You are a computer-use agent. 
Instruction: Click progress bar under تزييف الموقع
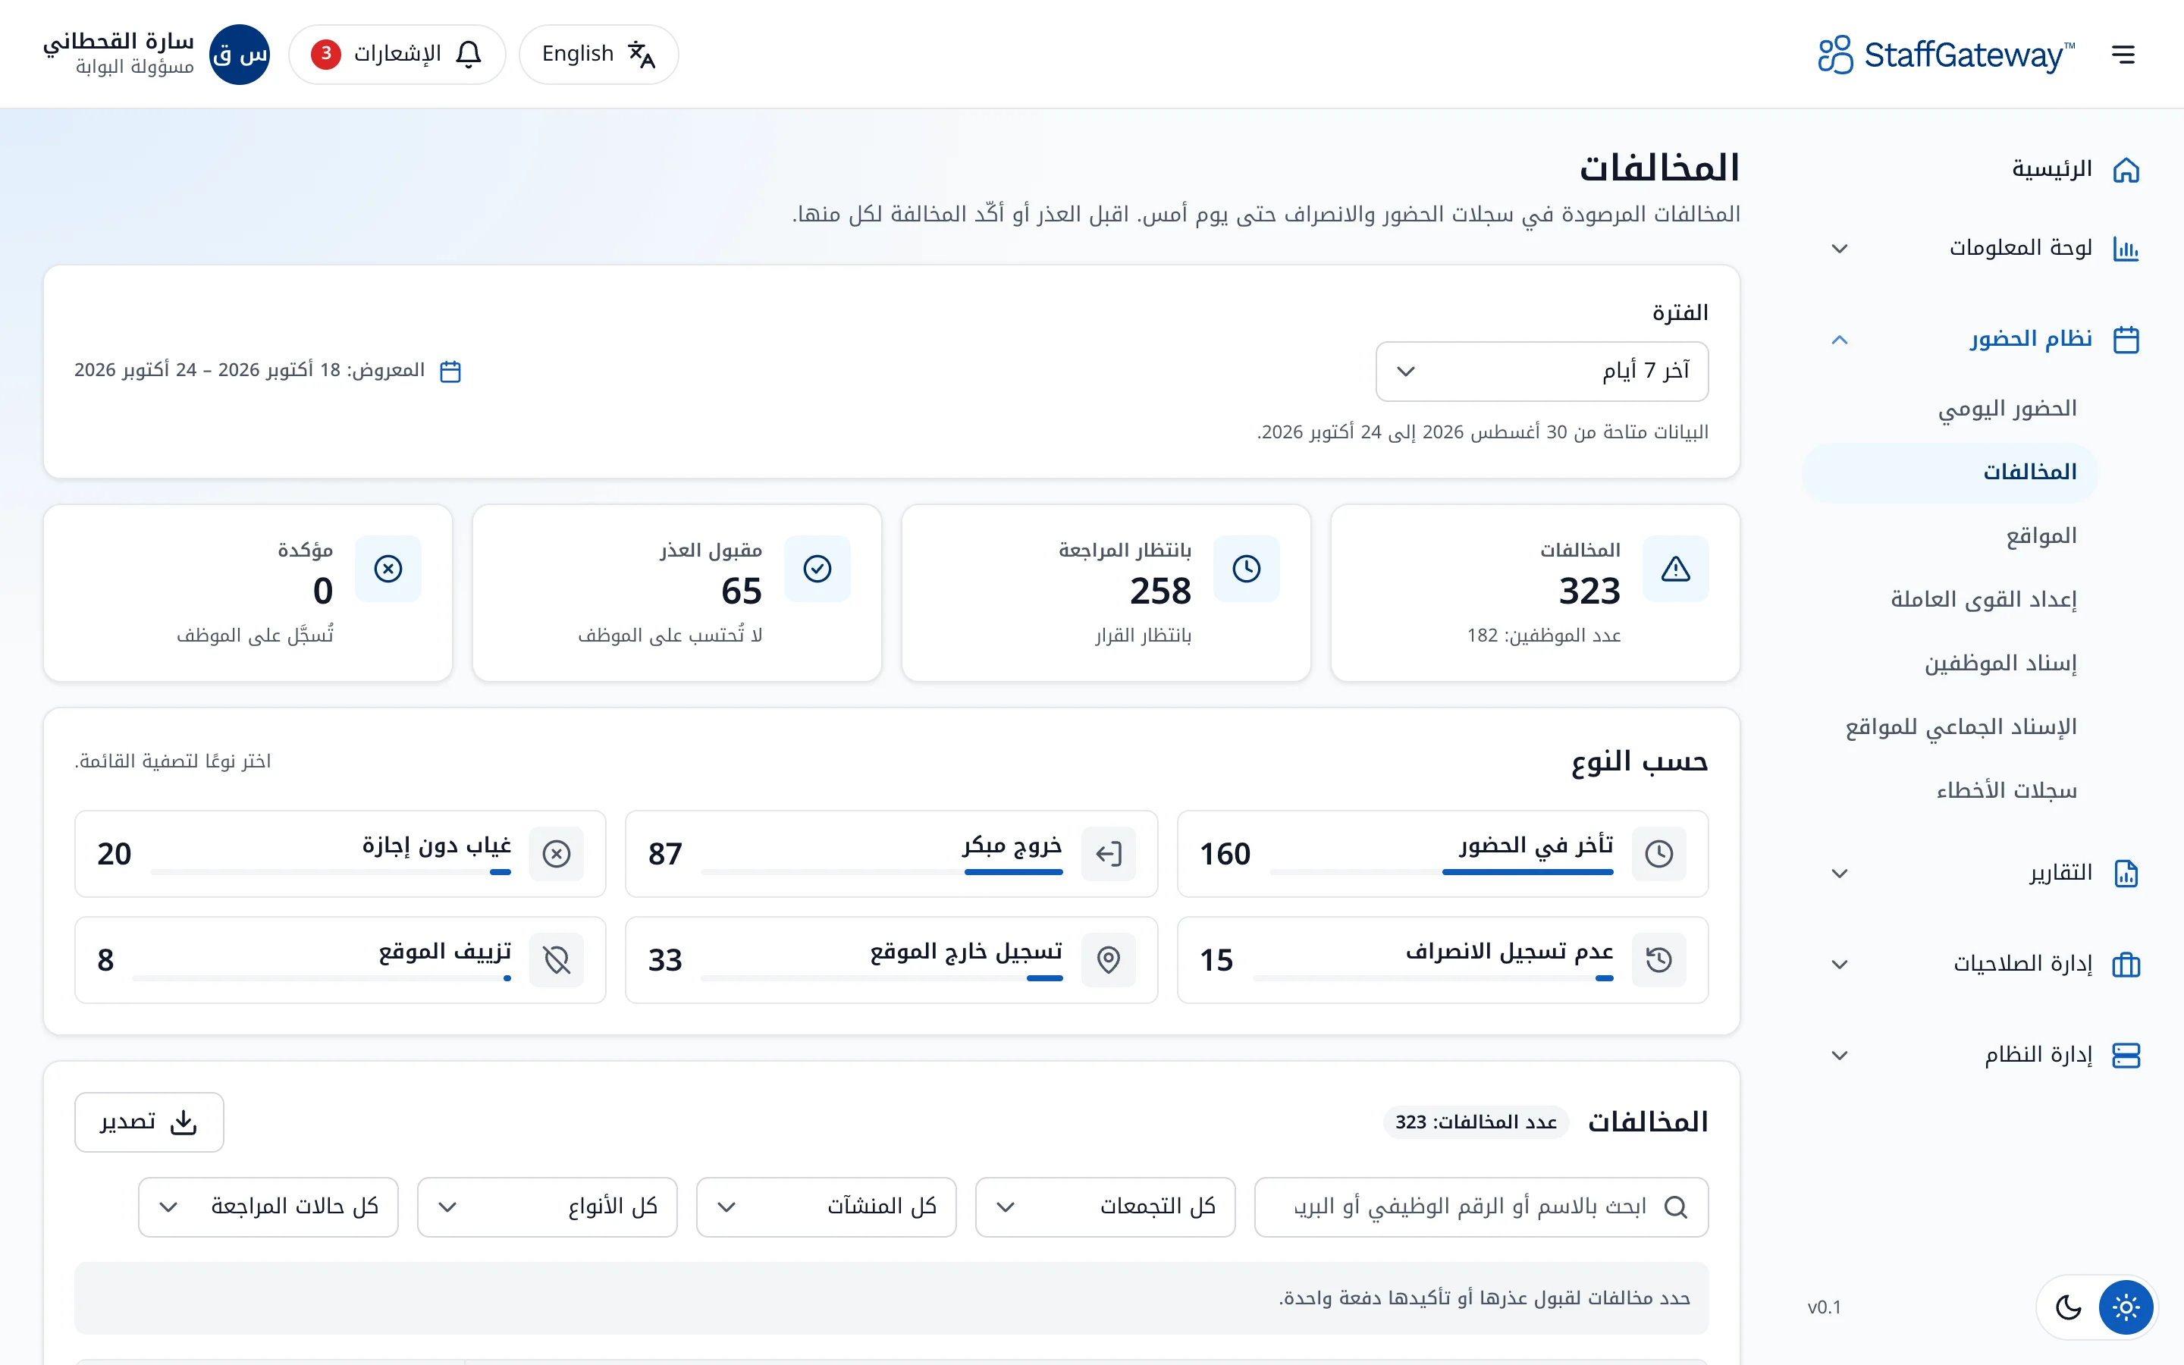pos(322,977)
